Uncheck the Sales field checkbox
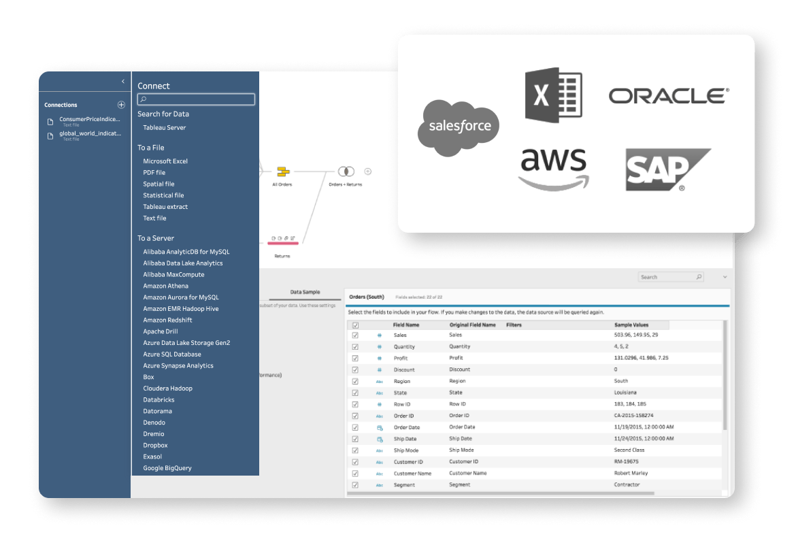 click(355, 335)
